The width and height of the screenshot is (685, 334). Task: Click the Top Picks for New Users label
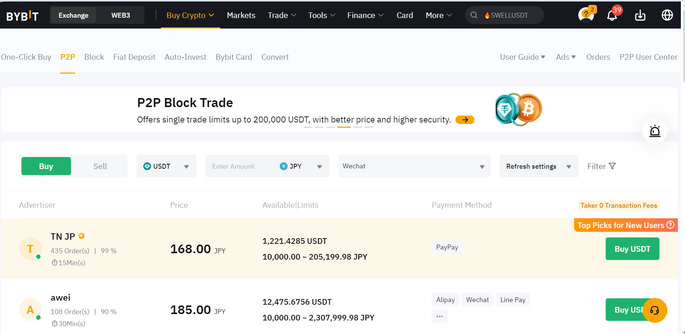point(621,225)
